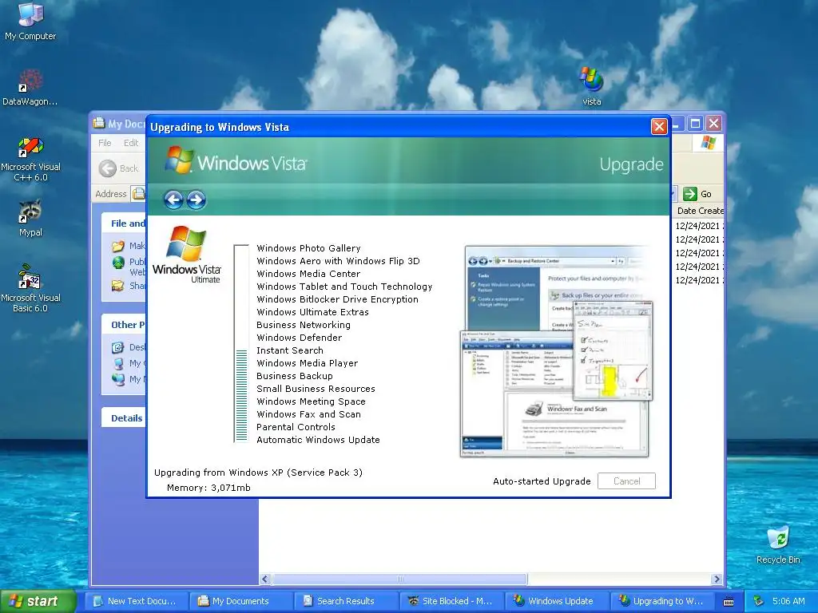Click Windows Defender text

tap(300, 338)
